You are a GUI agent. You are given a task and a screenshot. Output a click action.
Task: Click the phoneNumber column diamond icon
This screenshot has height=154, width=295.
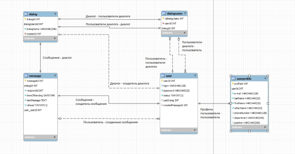tap(233, 113)
